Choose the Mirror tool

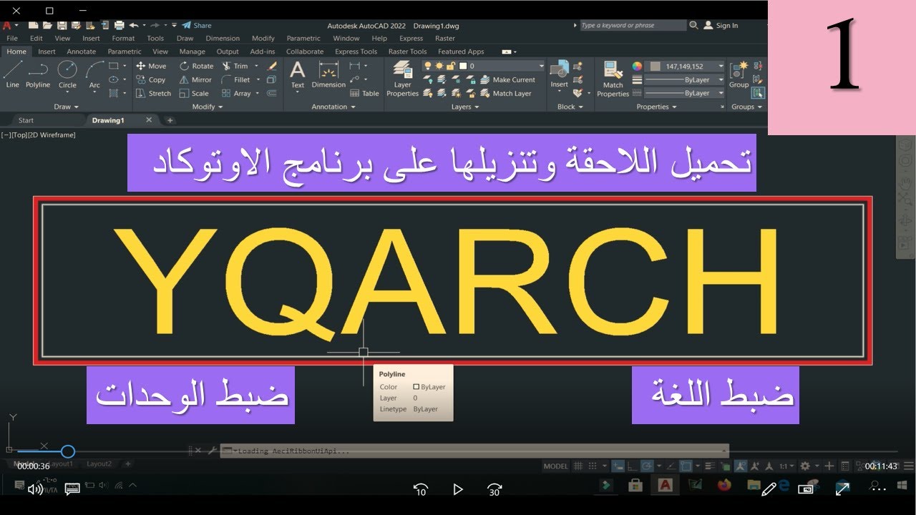195,79
